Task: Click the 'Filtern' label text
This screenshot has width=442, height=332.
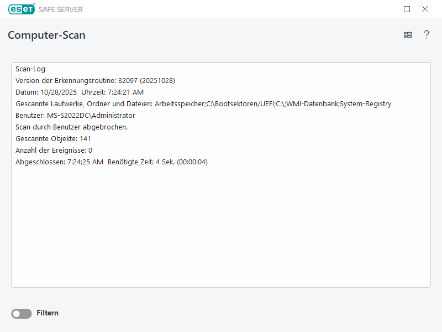Action: pos(48,313)
